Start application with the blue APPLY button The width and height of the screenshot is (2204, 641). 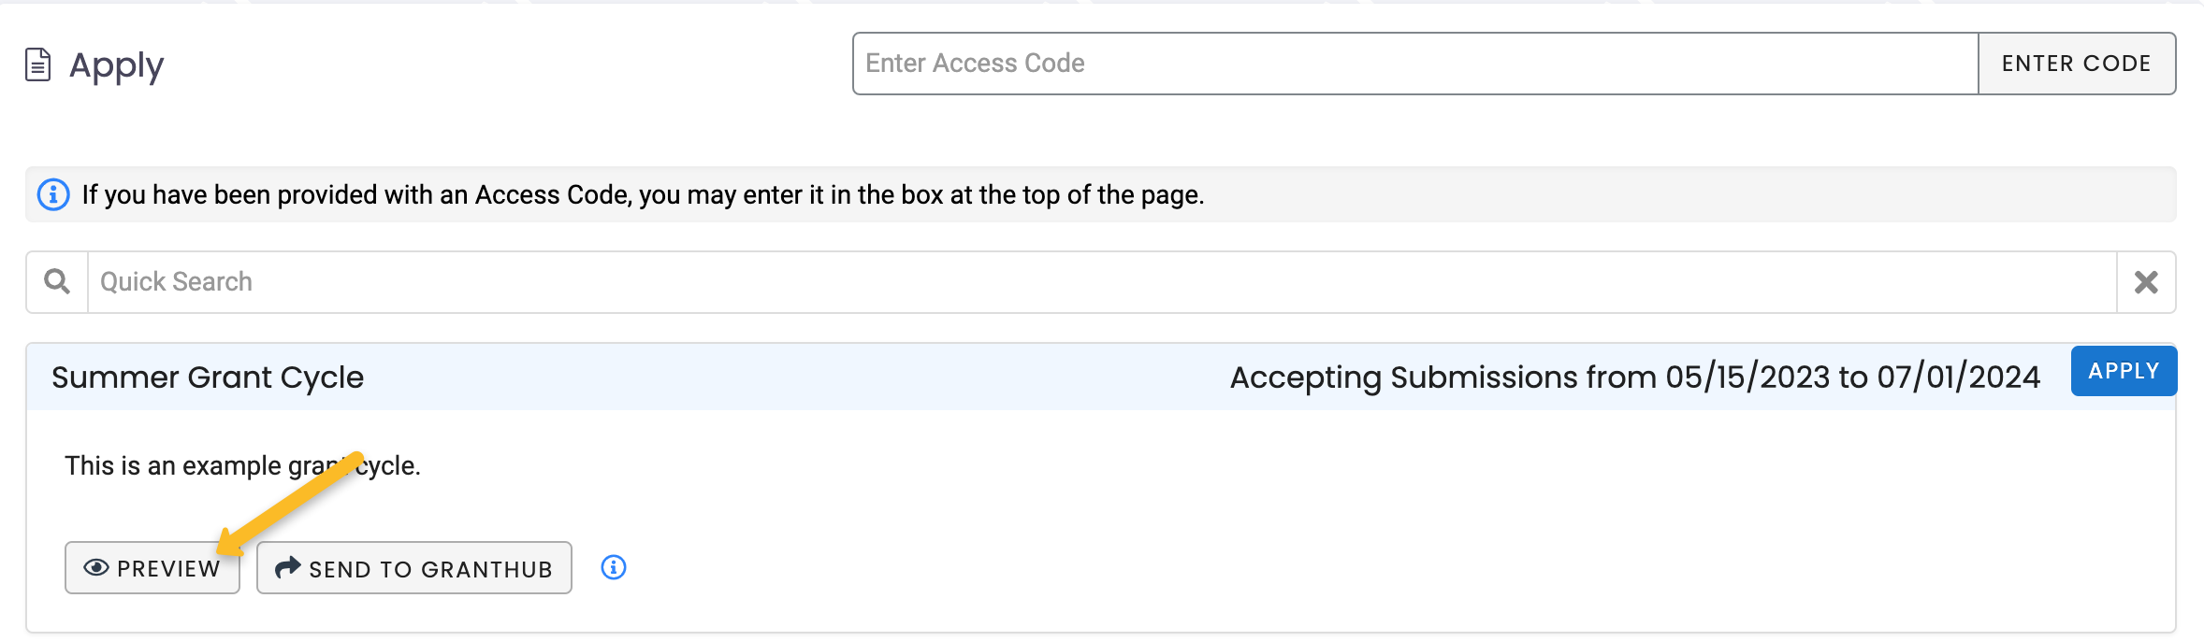point(2124,371)
